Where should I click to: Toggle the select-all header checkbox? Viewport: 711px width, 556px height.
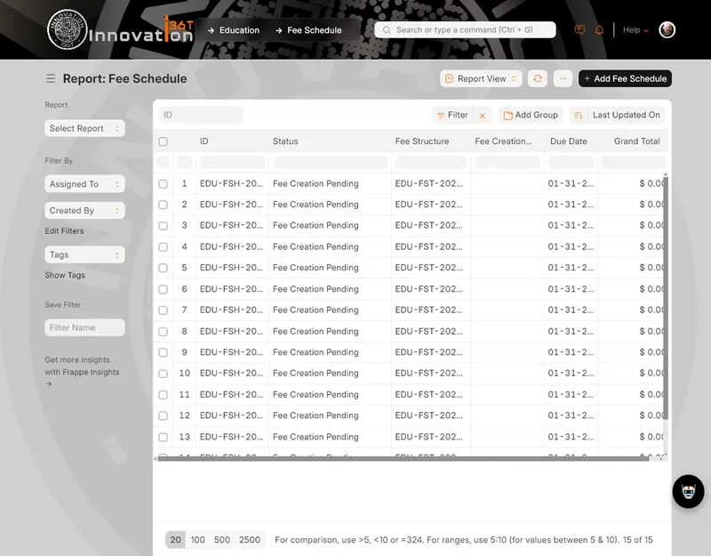[x=164, y=141]
